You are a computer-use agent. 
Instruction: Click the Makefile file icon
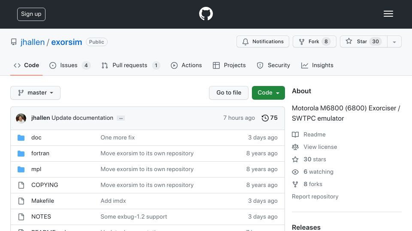(21, 201)
